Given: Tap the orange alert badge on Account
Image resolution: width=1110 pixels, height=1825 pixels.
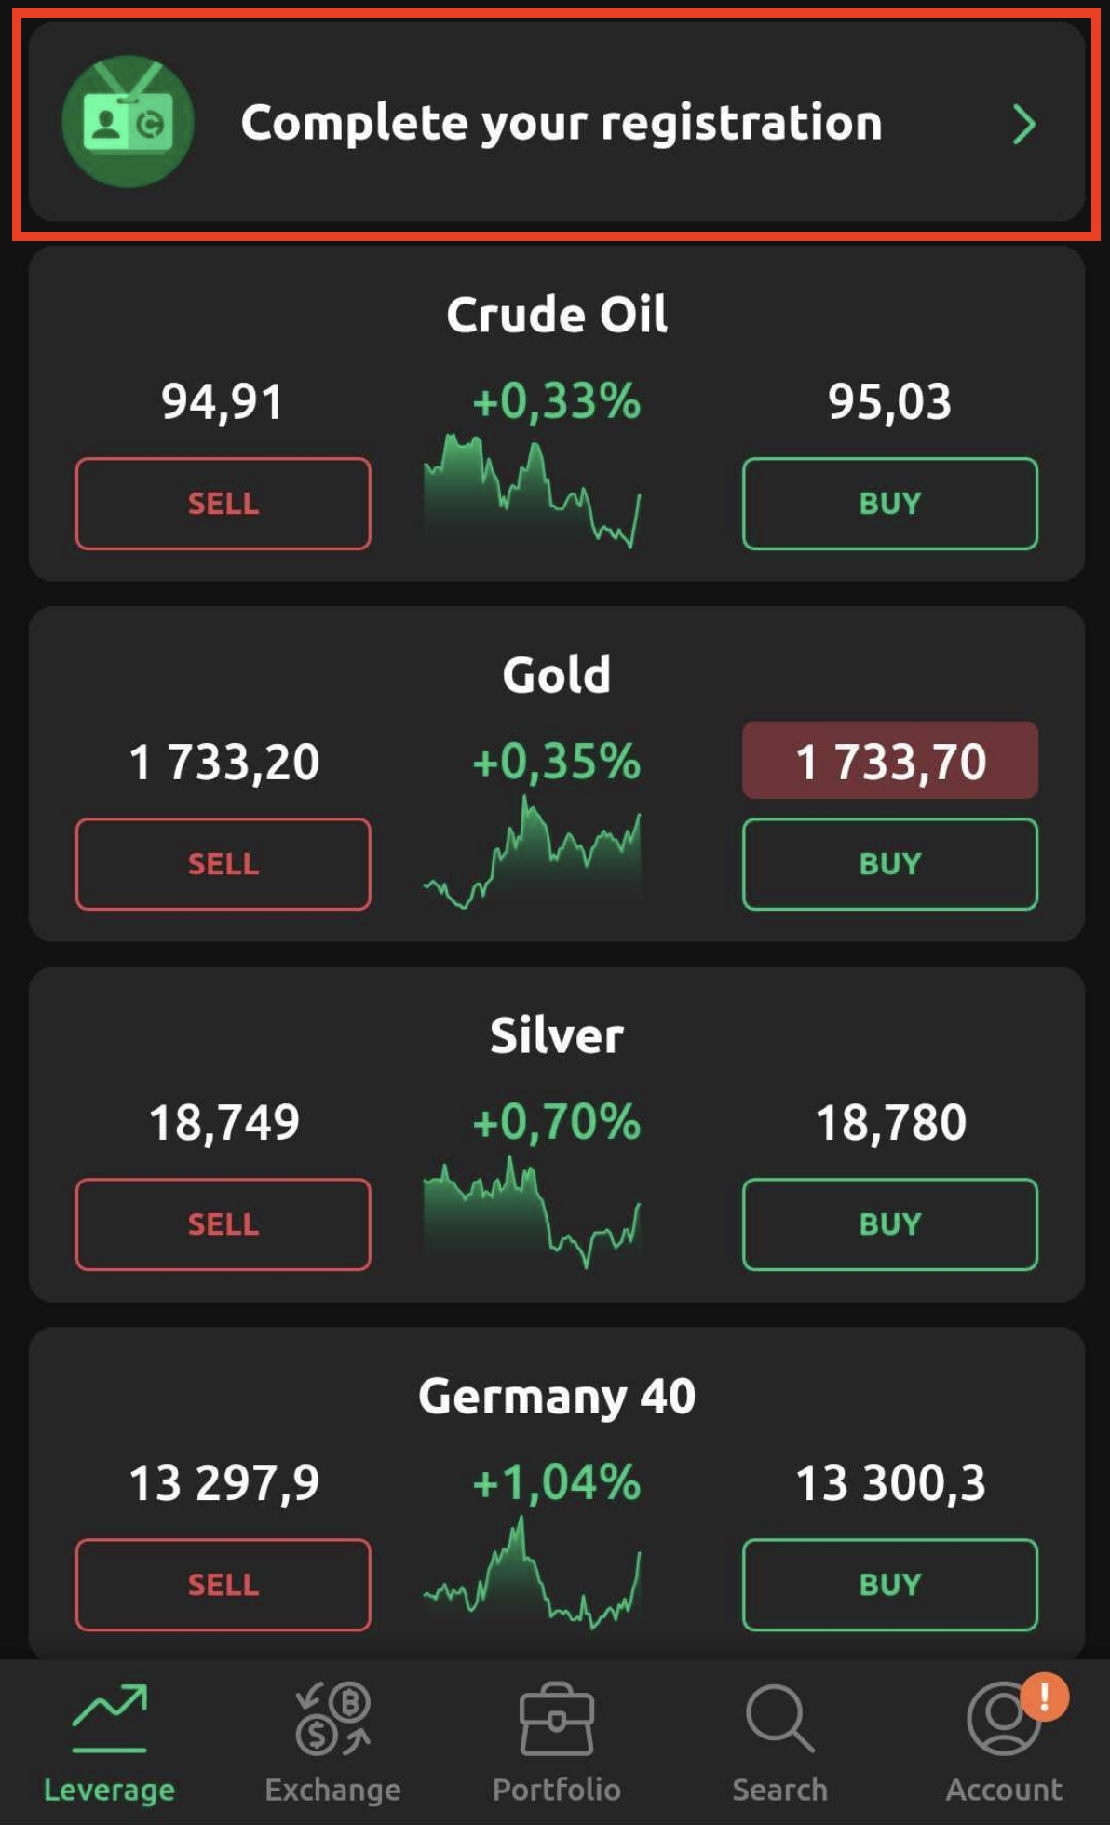Looking at the screenshot, I should click(1044, 1697).
